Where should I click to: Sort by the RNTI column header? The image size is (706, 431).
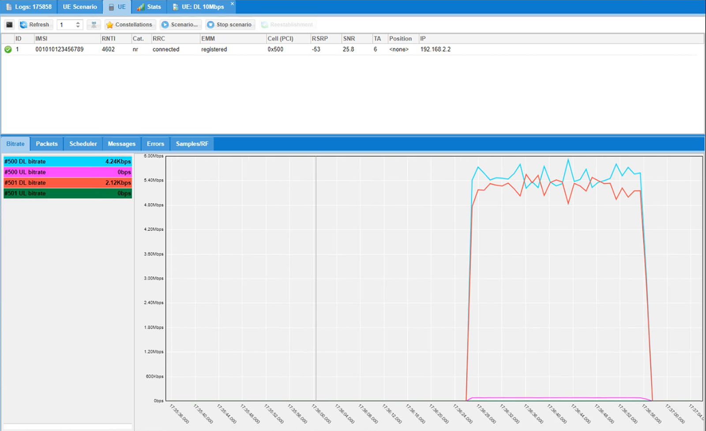(x=116, y=39)
